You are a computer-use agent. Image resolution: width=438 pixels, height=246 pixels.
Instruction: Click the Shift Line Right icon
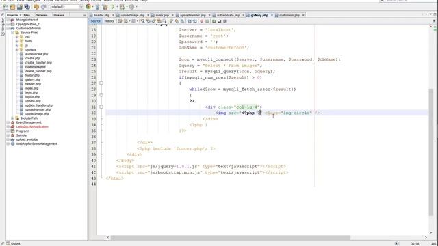pos(194,21)
